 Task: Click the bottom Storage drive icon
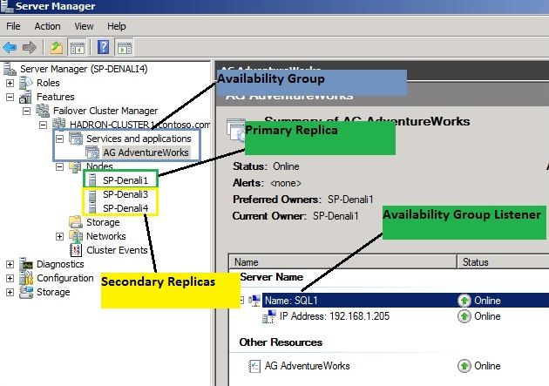coord(26,292)
